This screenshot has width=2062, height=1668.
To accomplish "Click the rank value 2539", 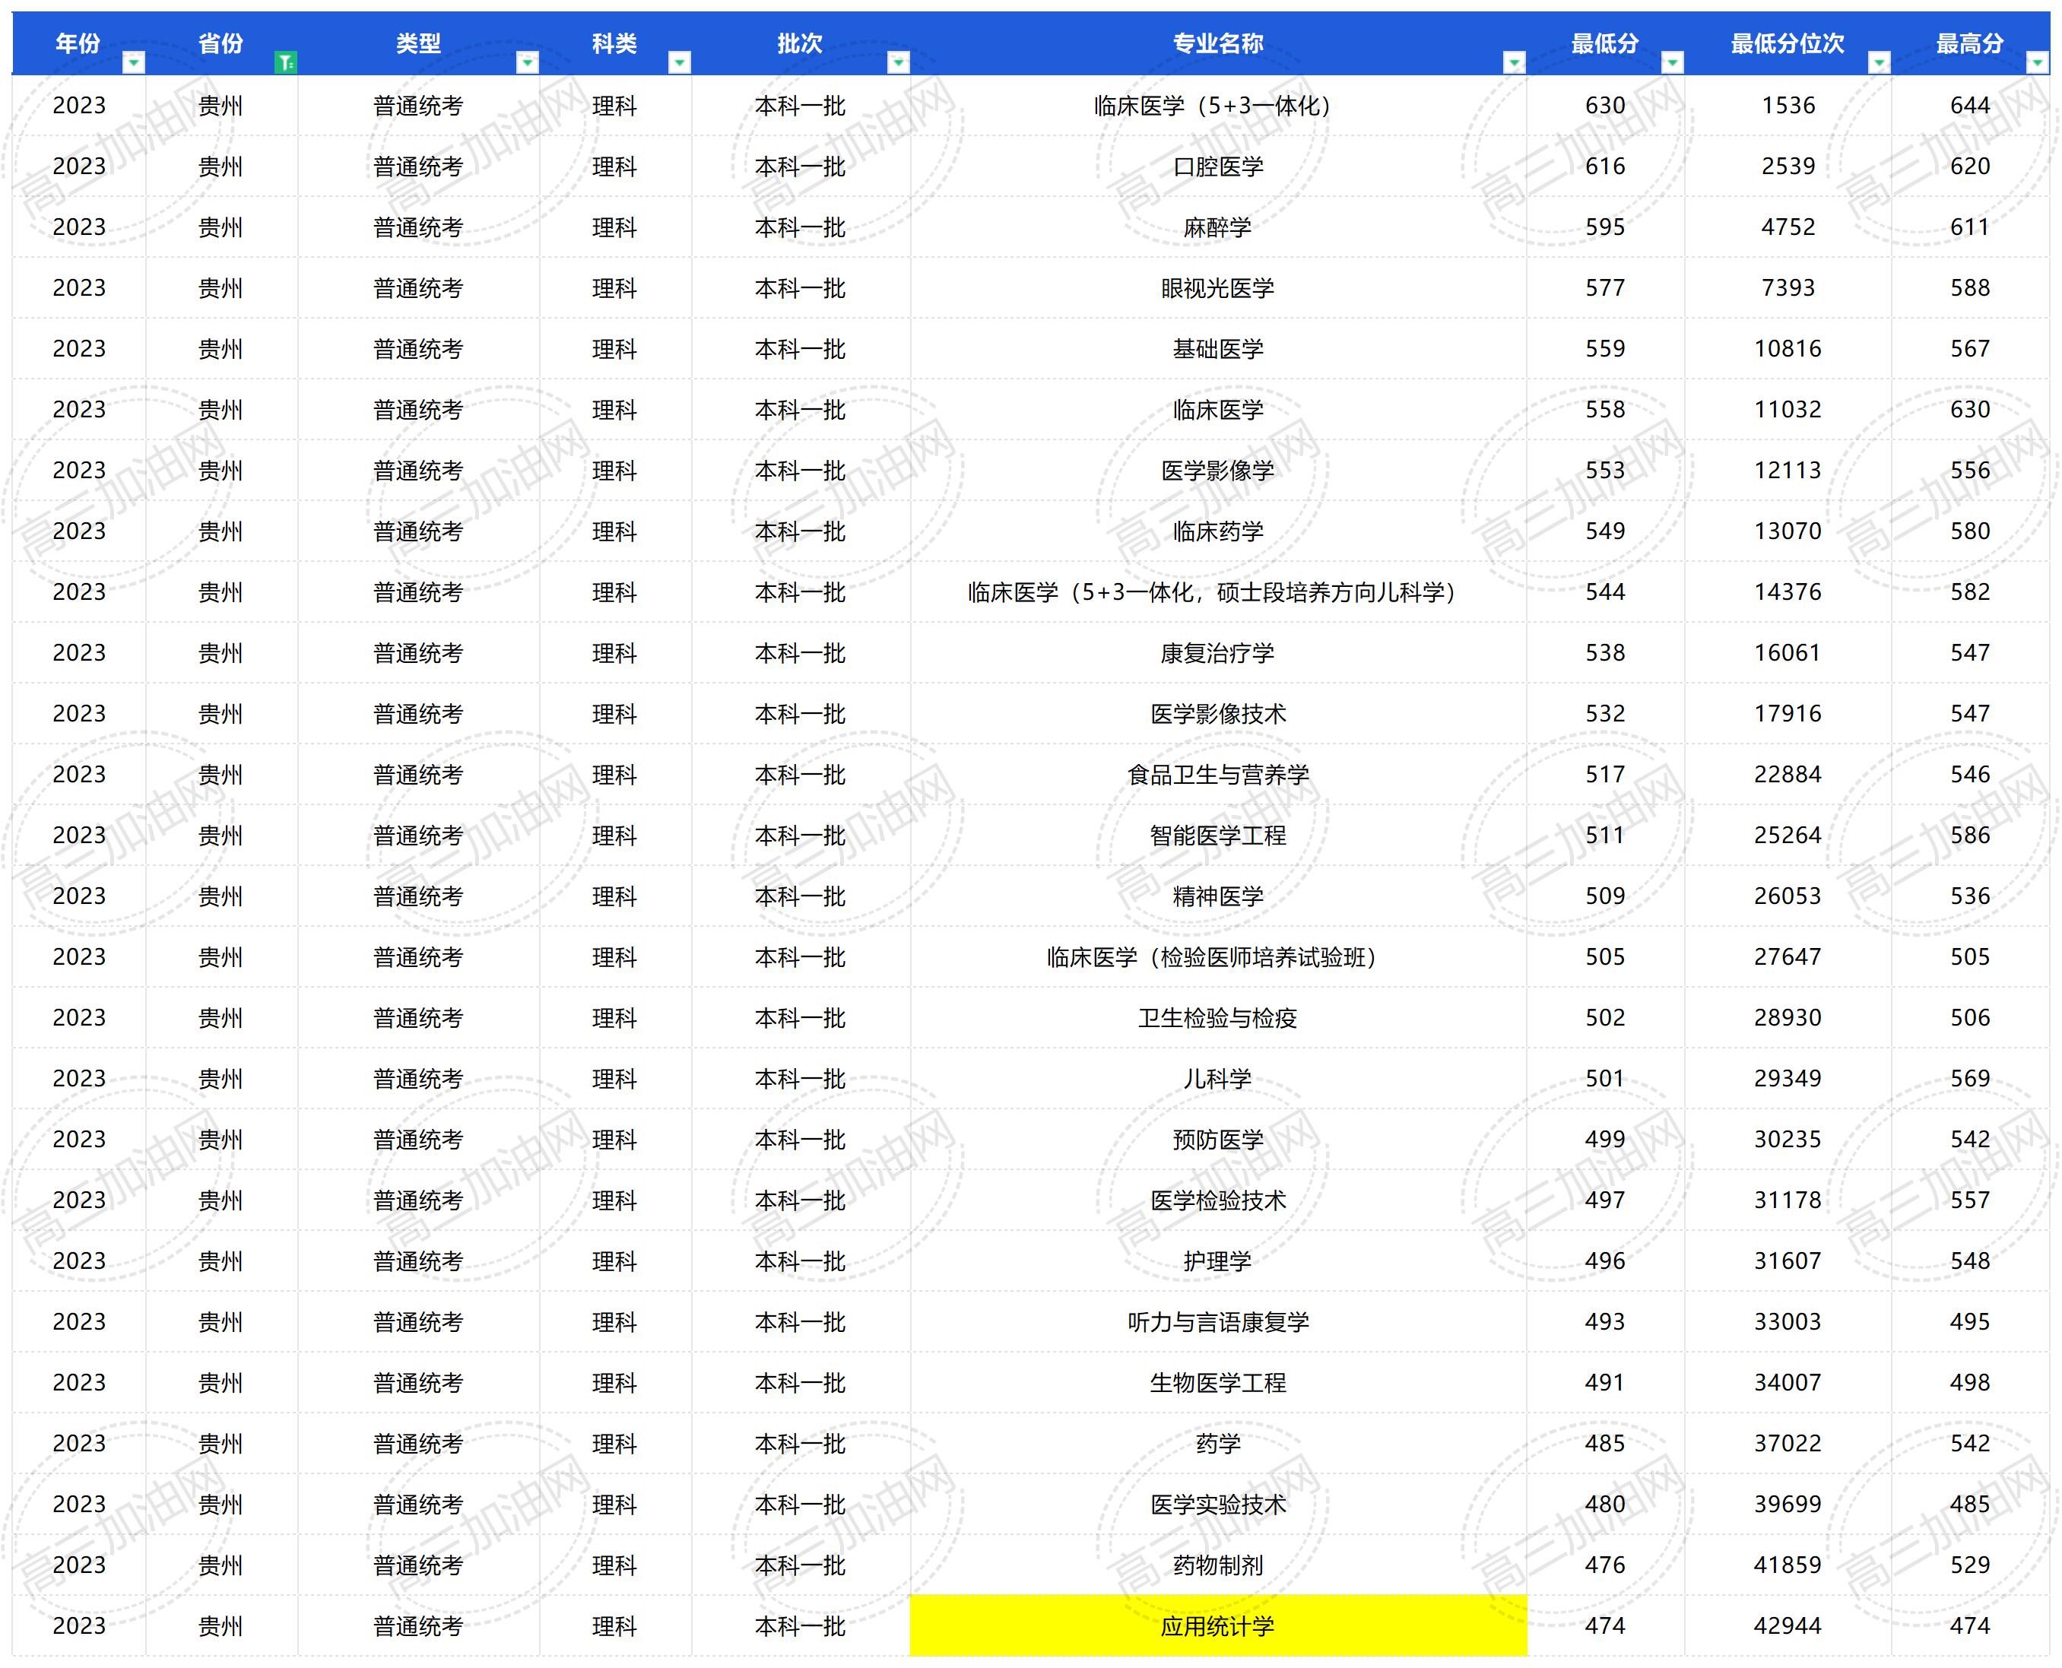I will (x=1788, y=166).
